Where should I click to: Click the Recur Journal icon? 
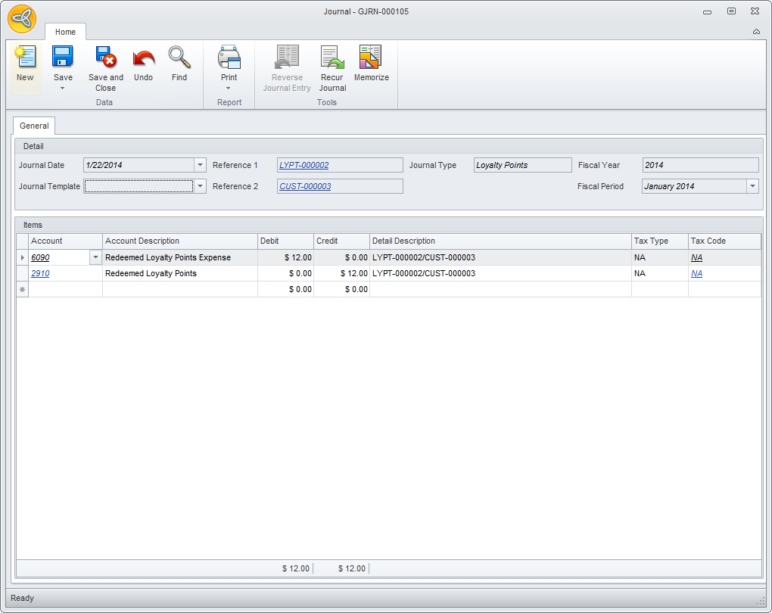coord(332,57)
